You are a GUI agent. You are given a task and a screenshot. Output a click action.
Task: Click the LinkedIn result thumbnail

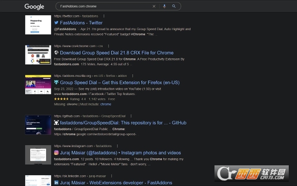tap(38, 181)
